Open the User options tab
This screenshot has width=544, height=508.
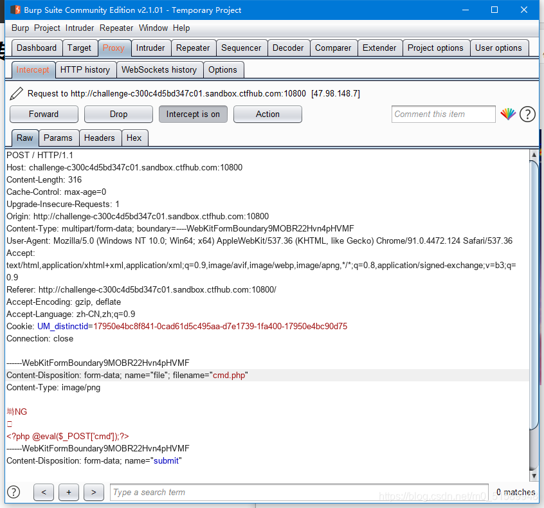(x=498, y=48)
